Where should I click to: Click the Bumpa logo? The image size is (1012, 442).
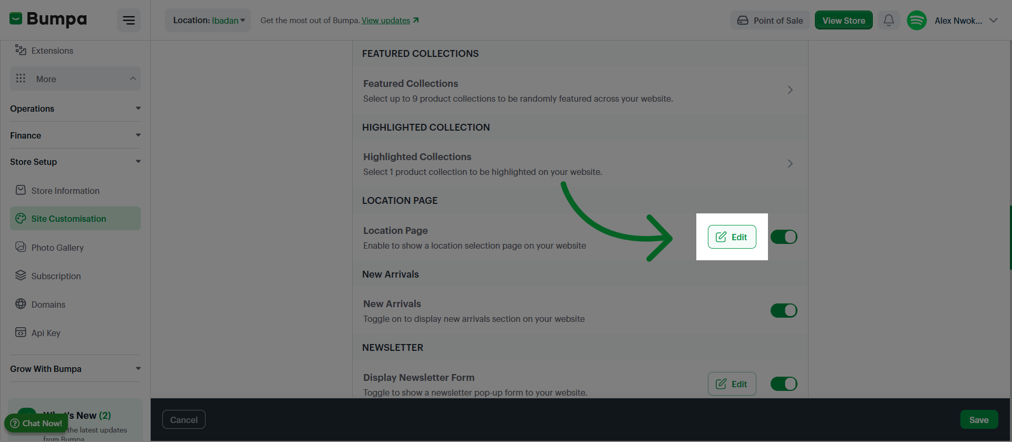tap(48, 19)
